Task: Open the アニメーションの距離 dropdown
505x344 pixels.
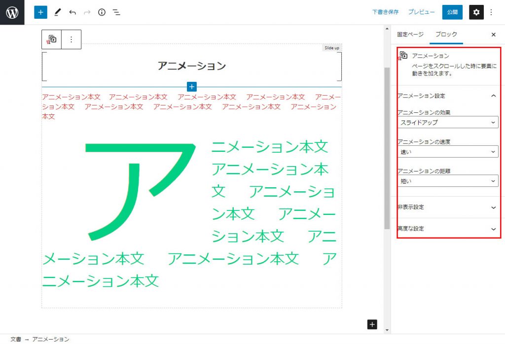Action: (447, 181)
